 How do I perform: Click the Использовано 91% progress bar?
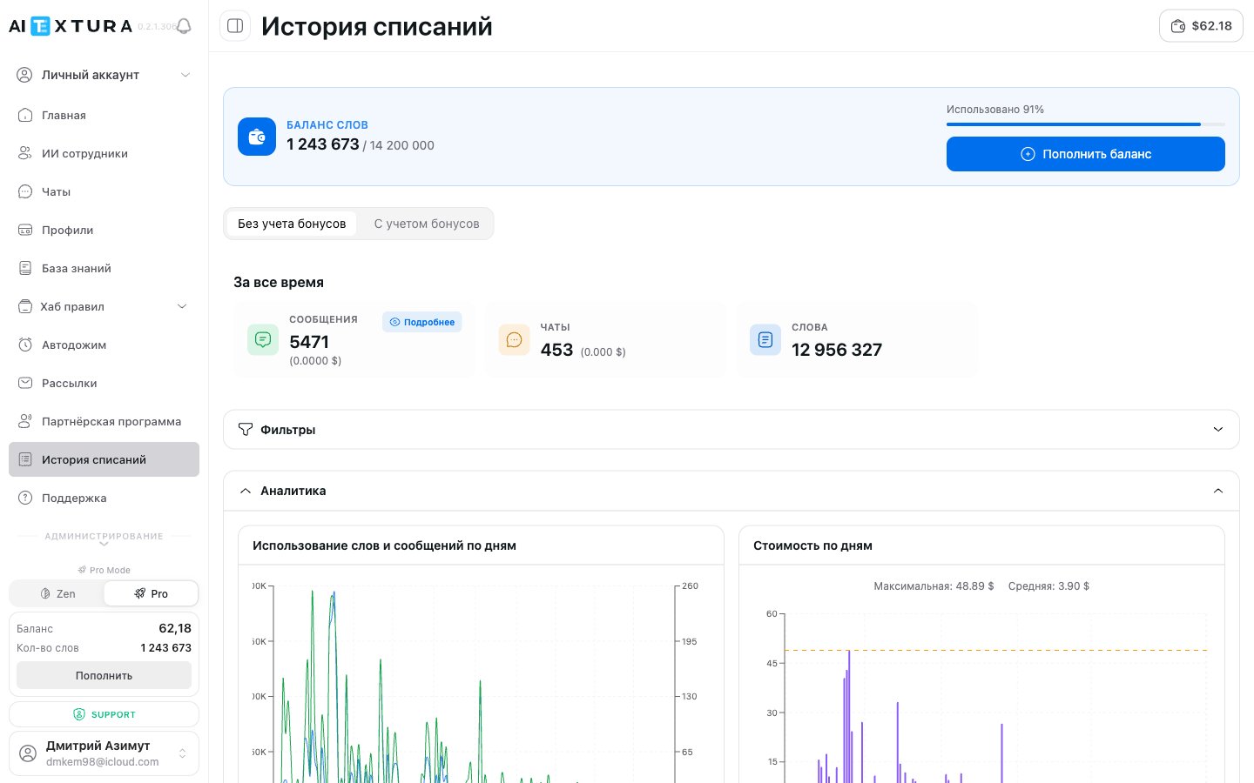tap(1085, 124)
